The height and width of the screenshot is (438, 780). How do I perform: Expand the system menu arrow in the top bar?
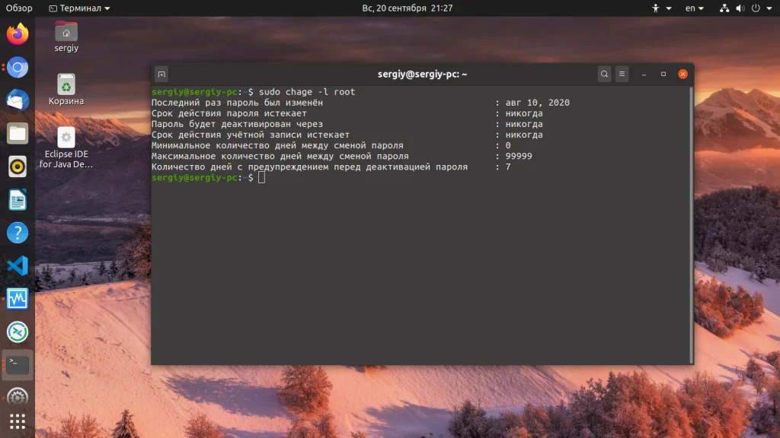pyautogui.click(x=769, y=8)
